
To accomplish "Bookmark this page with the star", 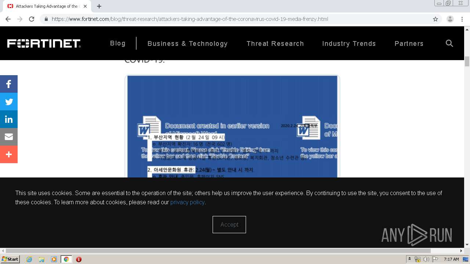I will (435, 19).
